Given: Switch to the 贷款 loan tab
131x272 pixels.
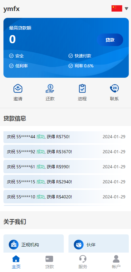Looking at the screenshot, I should click(x=49, y=262).
